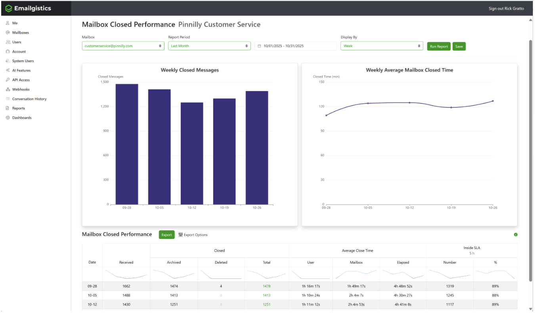Click the Me person icon in sidebar
535x313 pixels.
point(8,23)
